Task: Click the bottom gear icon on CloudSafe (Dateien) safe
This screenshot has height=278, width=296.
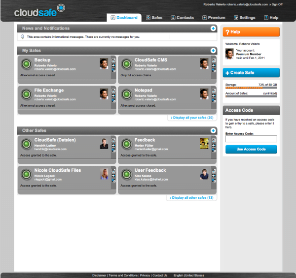Action: [113, 150]
